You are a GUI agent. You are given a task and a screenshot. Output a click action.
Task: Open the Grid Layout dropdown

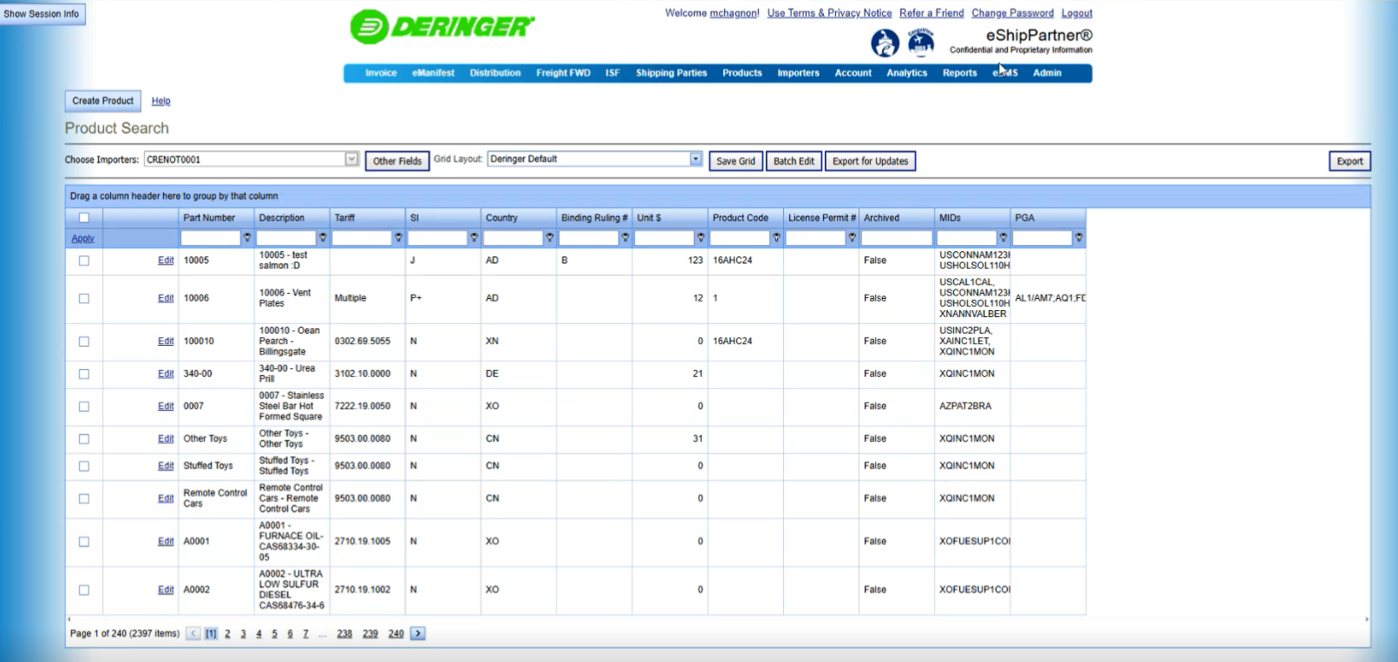coord(696,159)
